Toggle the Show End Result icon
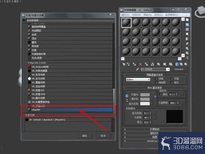This screenshot has width=205, height=154. (x=177, y=64)
